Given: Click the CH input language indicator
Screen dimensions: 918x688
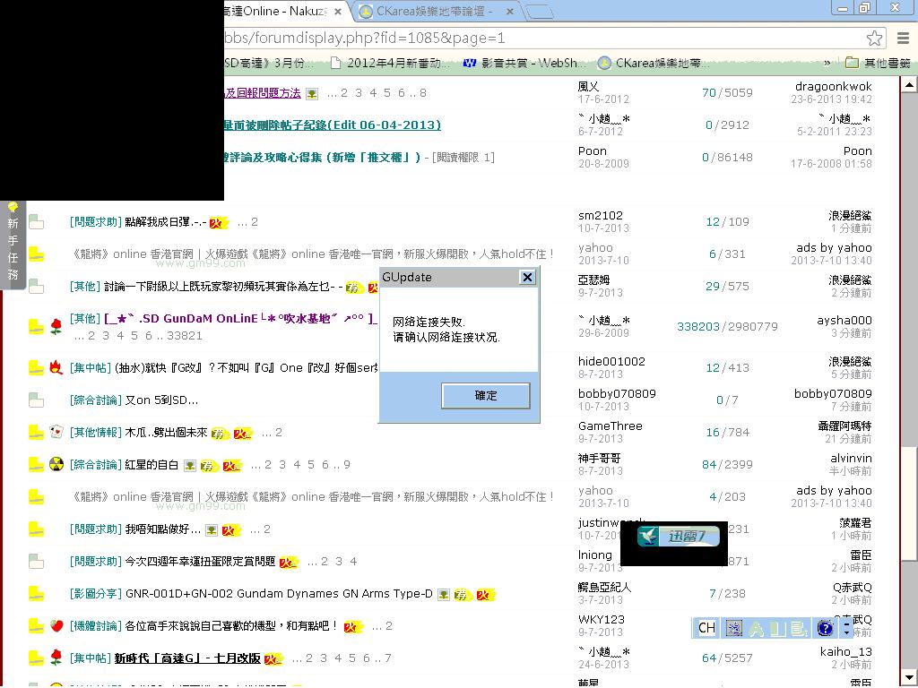Looking at the screenshot, I should [x=706, y=628].
